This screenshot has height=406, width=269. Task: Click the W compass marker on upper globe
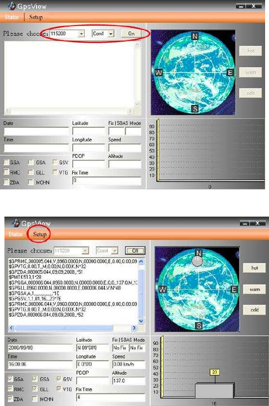pos(159,73)
